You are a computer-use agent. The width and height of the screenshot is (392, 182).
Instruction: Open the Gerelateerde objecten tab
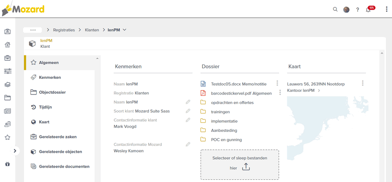point(59,152)
